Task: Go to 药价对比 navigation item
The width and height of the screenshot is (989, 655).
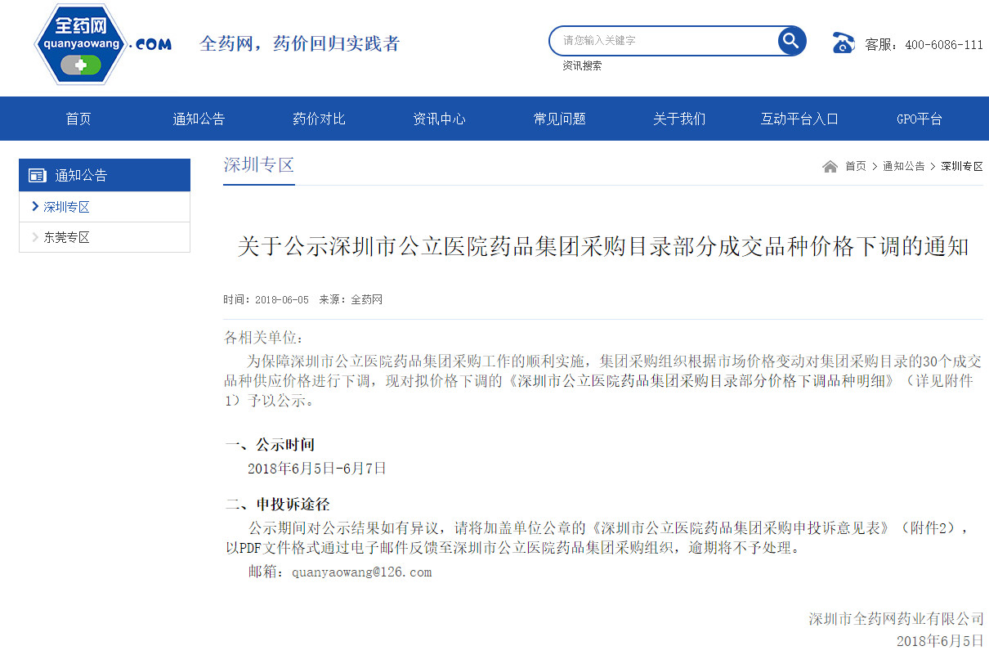Action: pyautogui.click(x=319, y=119)
